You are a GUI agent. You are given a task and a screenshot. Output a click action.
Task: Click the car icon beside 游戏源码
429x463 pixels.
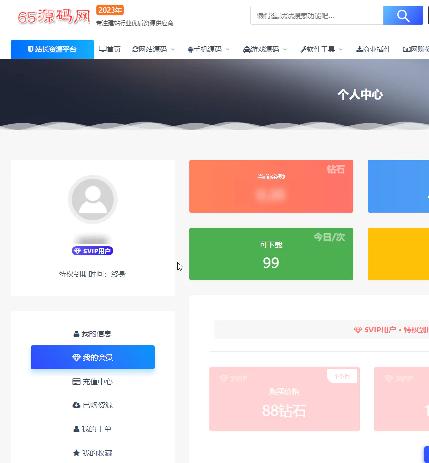(x=246, y=49)
